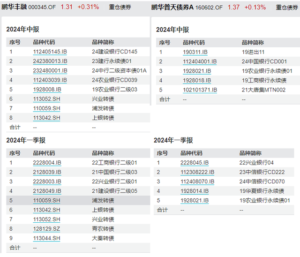Select bond name 23中信银行CD222
The width and height of the screenshot is (300, 257).
coord(262,172)
